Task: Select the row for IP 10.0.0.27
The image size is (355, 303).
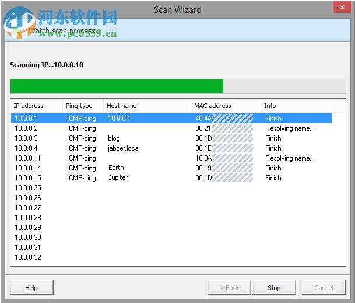Action: click(x=171, y=208)
